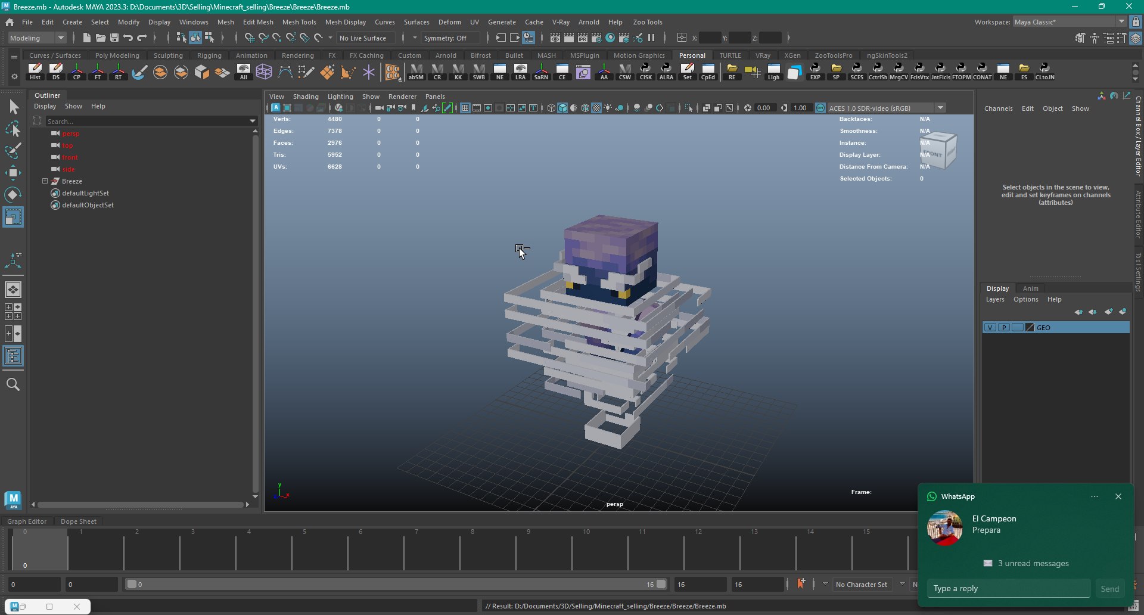Select the Rotate tool
This screenshot has width=1144, height=615.
[13, 195]
